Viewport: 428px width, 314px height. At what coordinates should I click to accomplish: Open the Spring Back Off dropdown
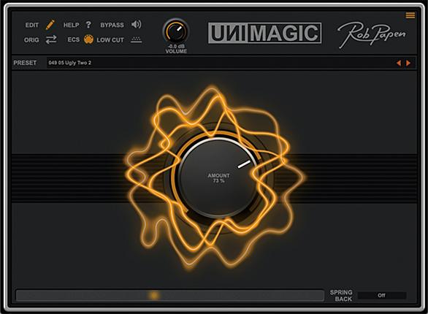coord(382,296)
